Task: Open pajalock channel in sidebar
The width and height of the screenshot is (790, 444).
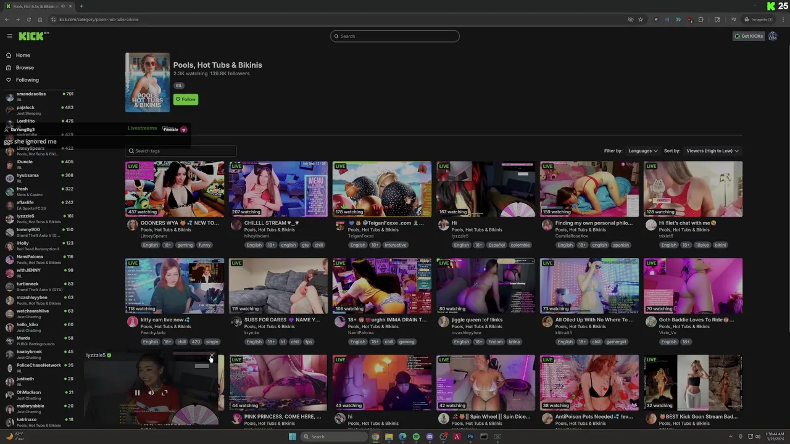Action: point(39,110)
